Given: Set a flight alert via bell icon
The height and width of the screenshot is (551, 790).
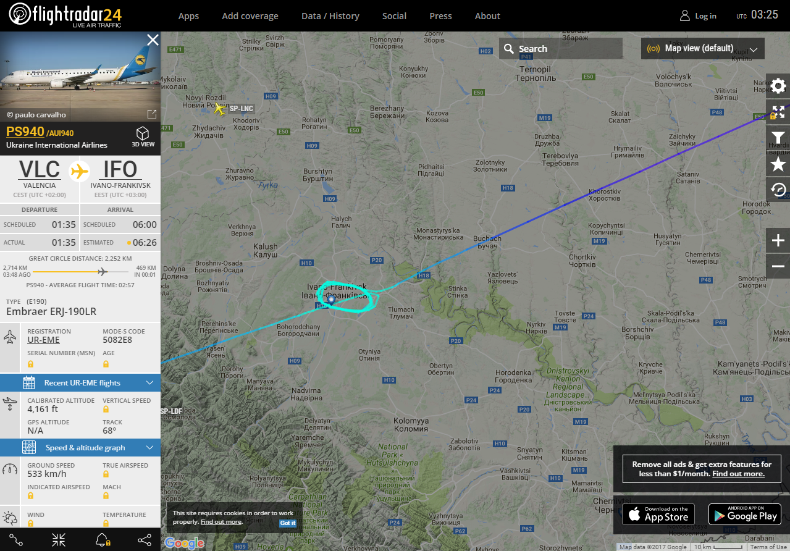Looking at the screenshot, I should click(x=103, y=540).
